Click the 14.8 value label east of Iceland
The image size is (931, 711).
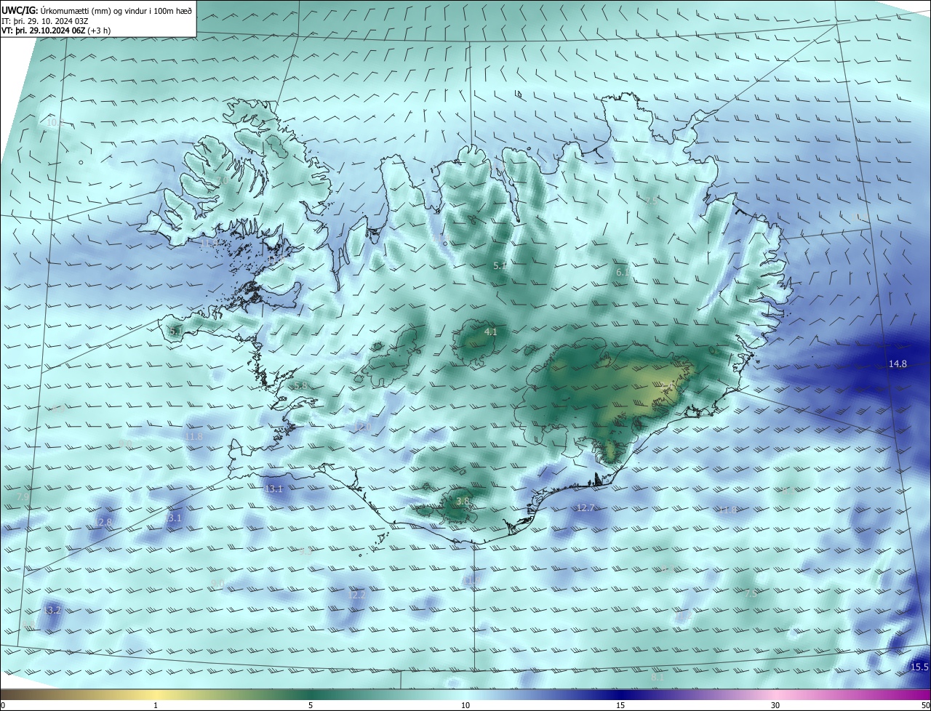coord(898,364)
